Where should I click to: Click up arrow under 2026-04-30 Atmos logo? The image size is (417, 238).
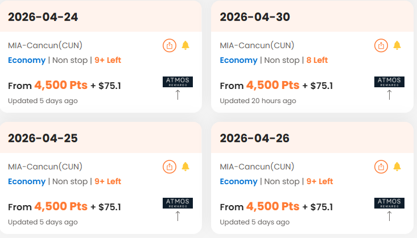(389, 95)
